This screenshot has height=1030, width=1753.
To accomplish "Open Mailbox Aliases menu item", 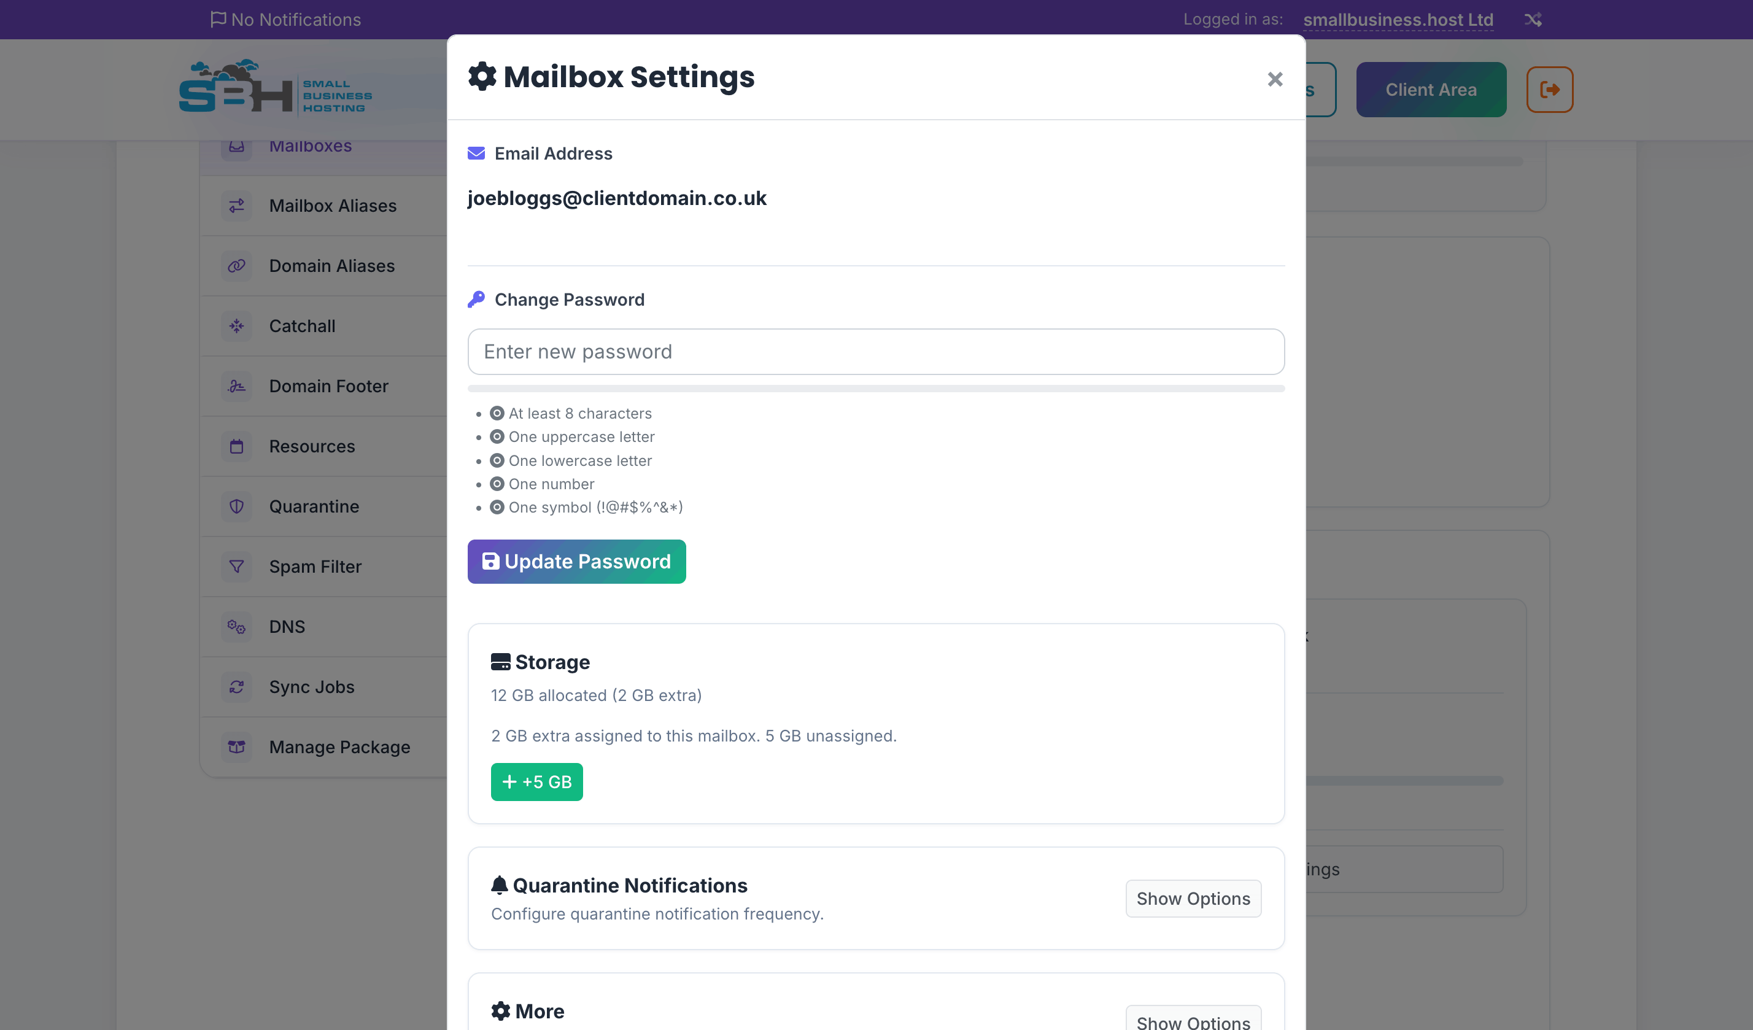I will click(x=323, y=206).
